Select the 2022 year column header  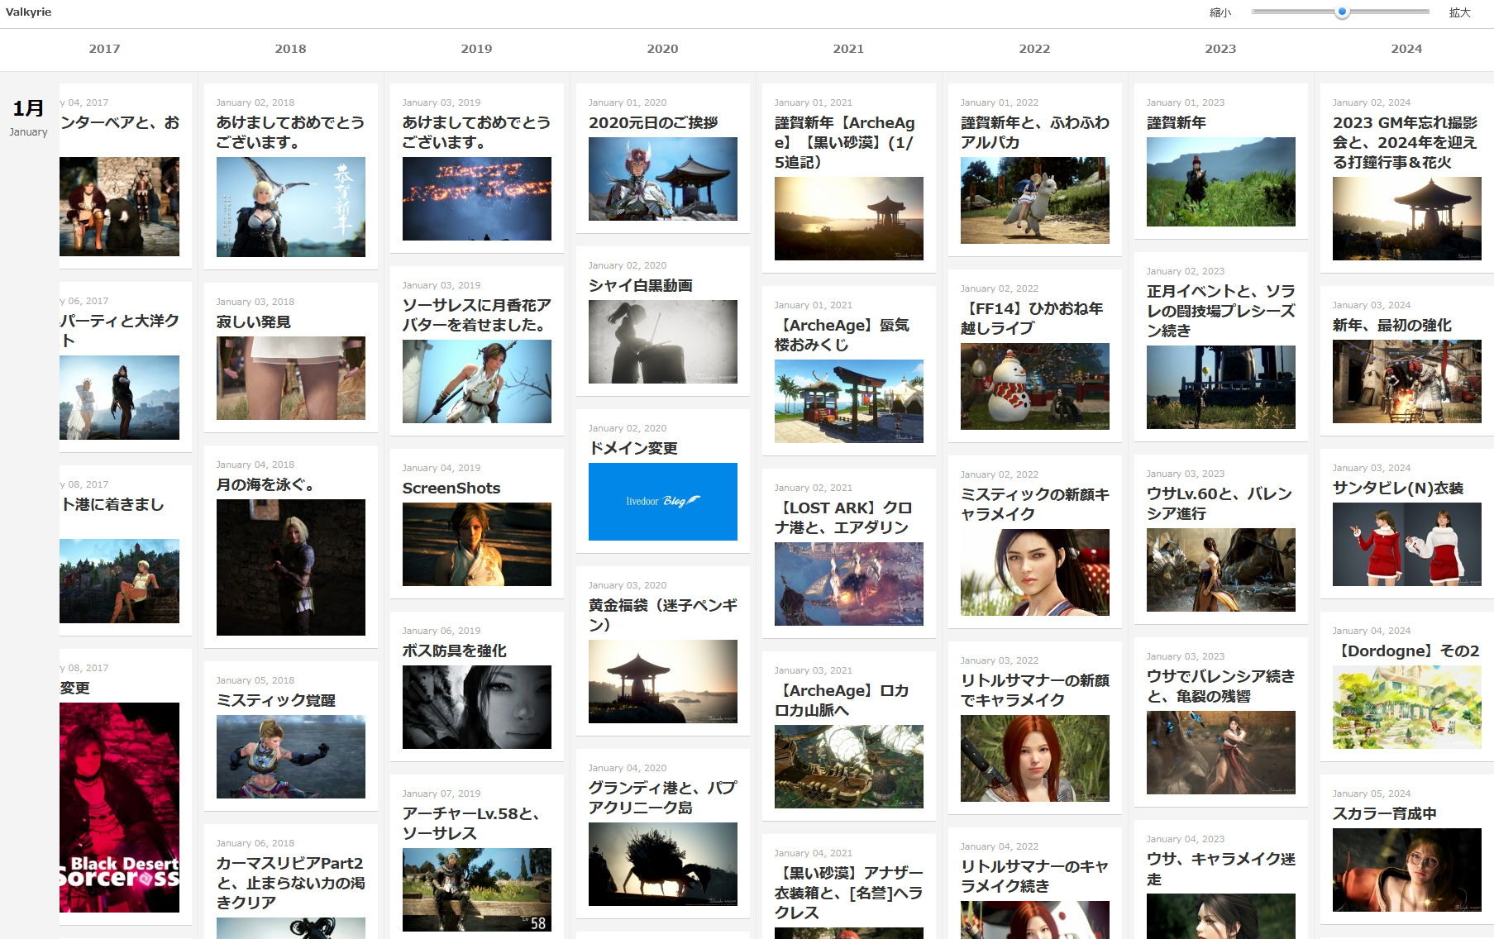coord(1035,49)
